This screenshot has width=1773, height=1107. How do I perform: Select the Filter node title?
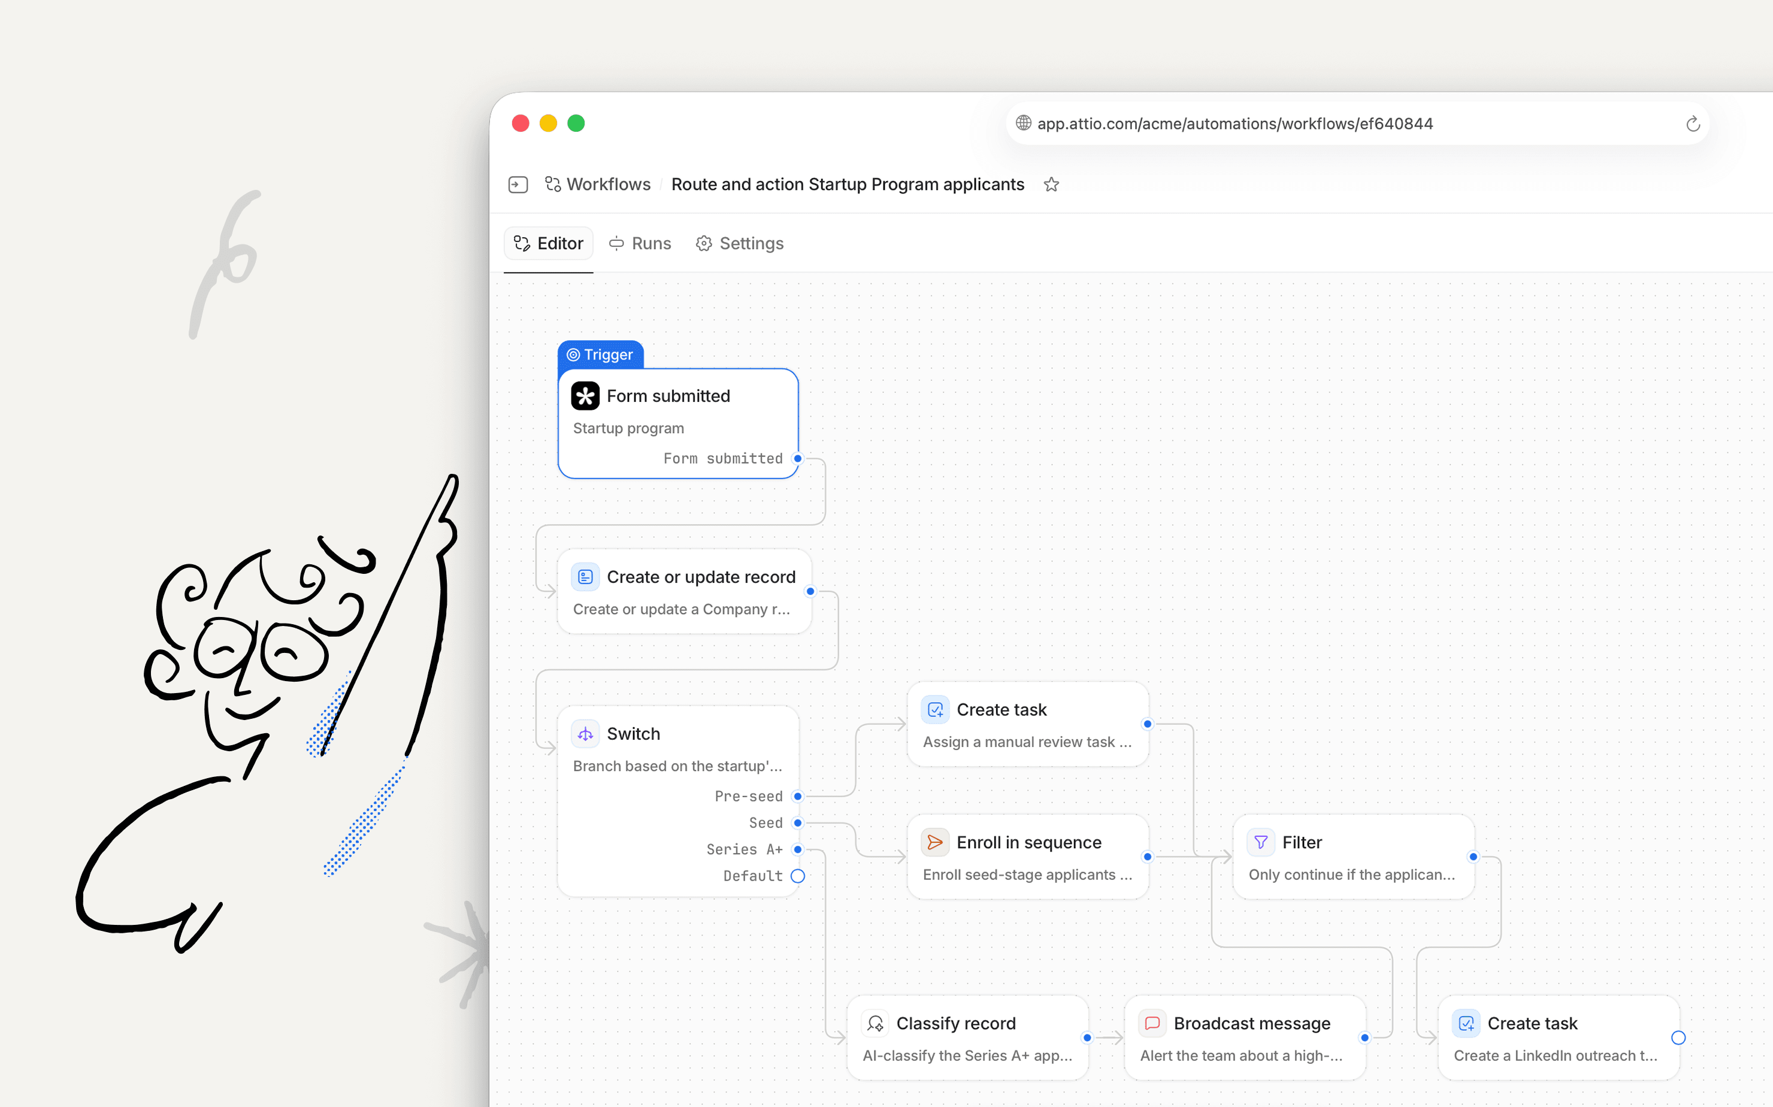1302,842
